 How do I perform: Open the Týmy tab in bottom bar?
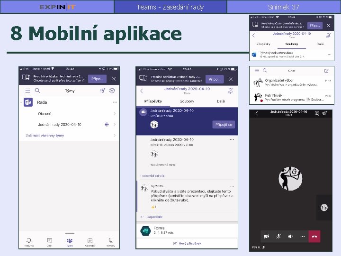coord(70,242)
